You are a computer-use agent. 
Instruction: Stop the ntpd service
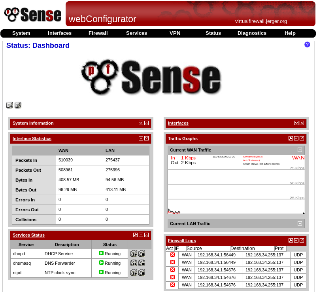point(142,273)
